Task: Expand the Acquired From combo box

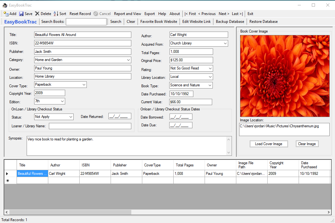Action: click(225, 43)
